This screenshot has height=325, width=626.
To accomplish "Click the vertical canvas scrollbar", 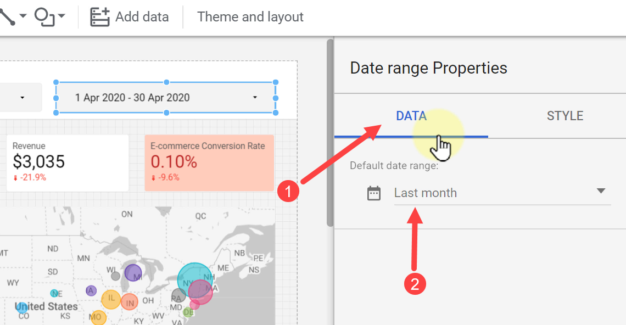I will coord(330,133).
